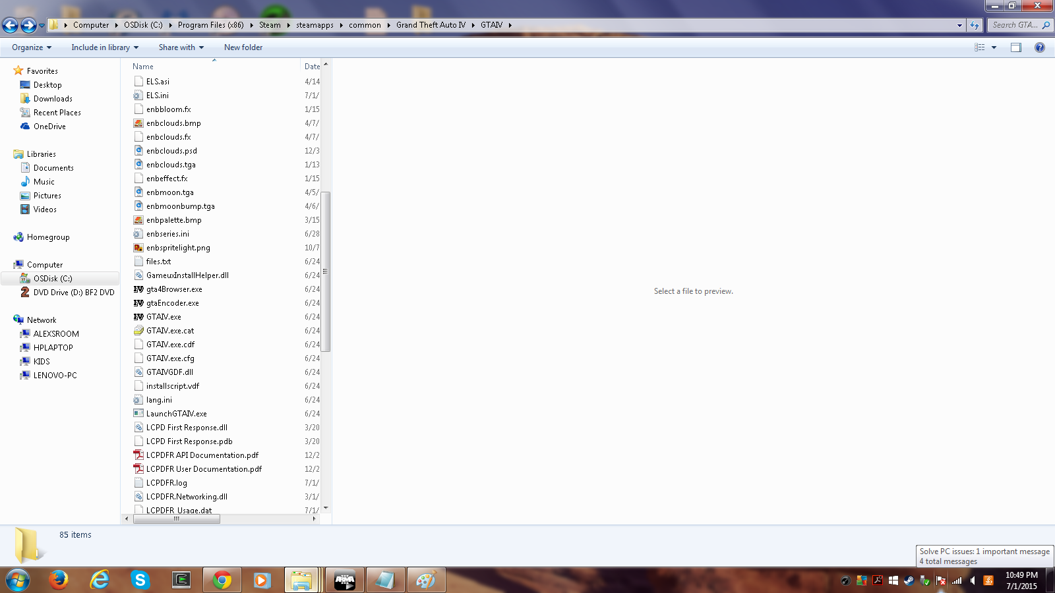
Task: Click the Back navigation arrow
Action: coord(10,25)
